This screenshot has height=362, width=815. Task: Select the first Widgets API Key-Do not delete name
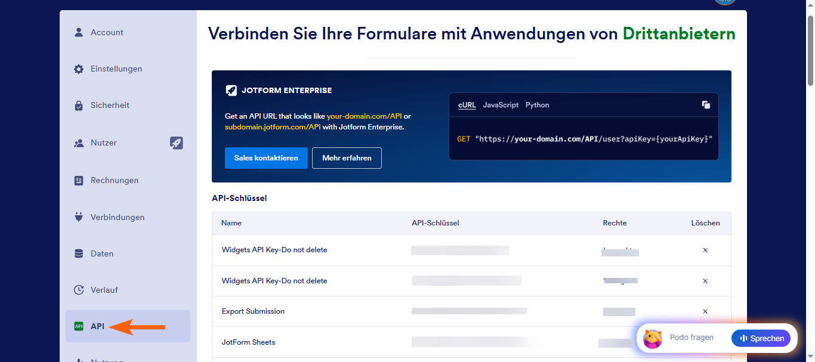[274, 250]
